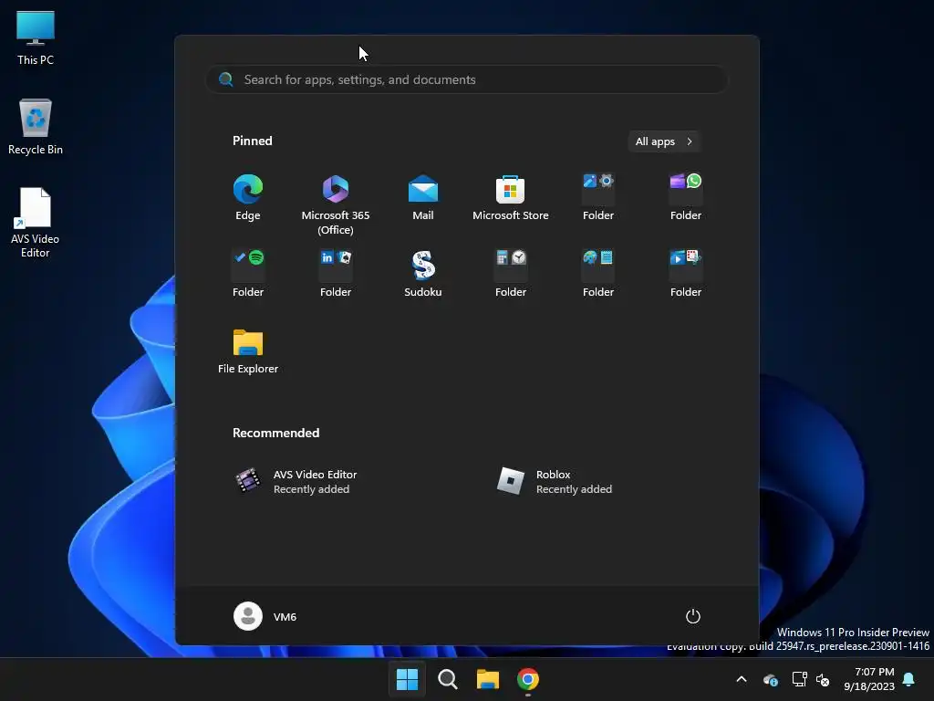Click the Pinned section heading

253,141
